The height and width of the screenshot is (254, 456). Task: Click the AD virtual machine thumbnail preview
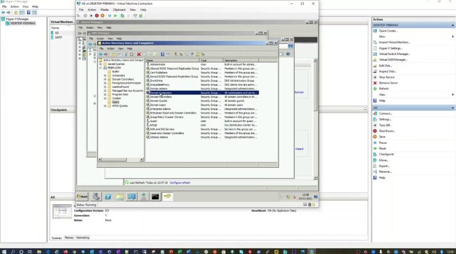click(x=62, y=211)
